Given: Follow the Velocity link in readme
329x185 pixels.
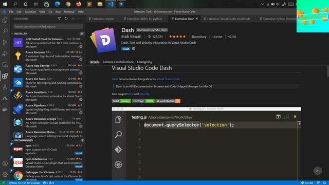Looking at the screenshot, I should click(144, 94).
